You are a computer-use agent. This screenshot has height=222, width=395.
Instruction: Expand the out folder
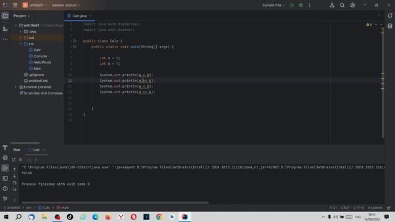pyautogui.click(x=20, y=38)
